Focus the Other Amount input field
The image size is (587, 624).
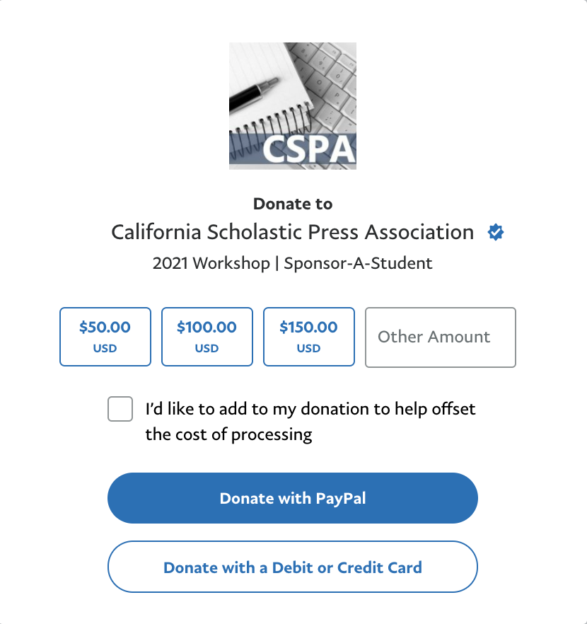441,337
